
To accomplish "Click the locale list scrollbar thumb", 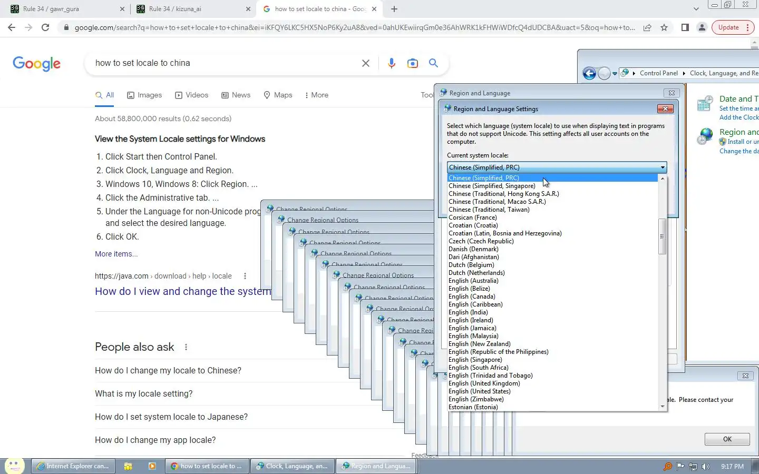I will tap(663, 236).
